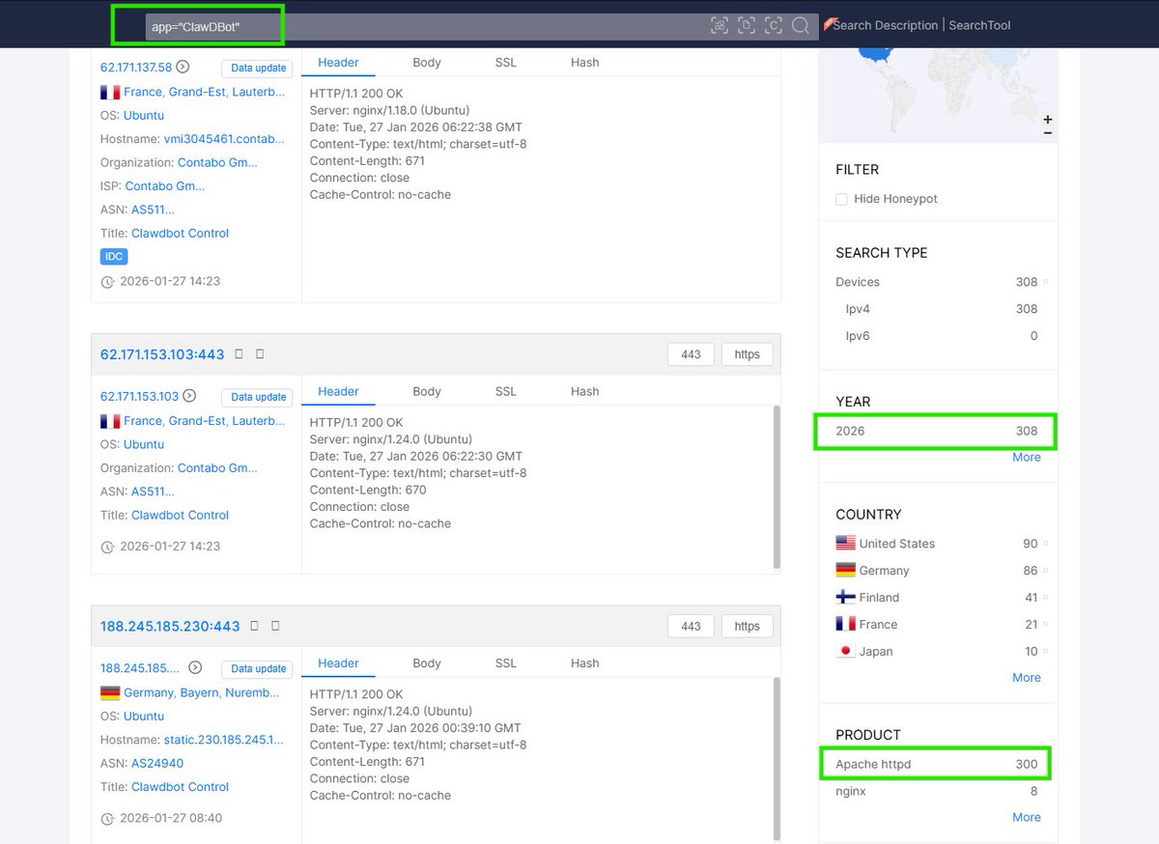Viewport: 1159px width, 844px height.
Task: Click the second small icon after 188.245.185.230:443
Action: [x=275, y=626]
